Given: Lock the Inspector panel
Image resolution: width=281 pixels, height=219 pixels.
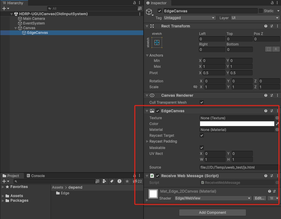Looking at the screenshot, I should (272, 3).
